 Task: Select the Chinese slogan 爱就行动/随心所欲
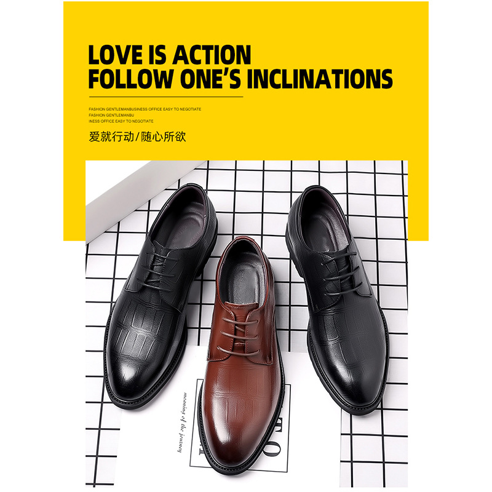point(137,137)
